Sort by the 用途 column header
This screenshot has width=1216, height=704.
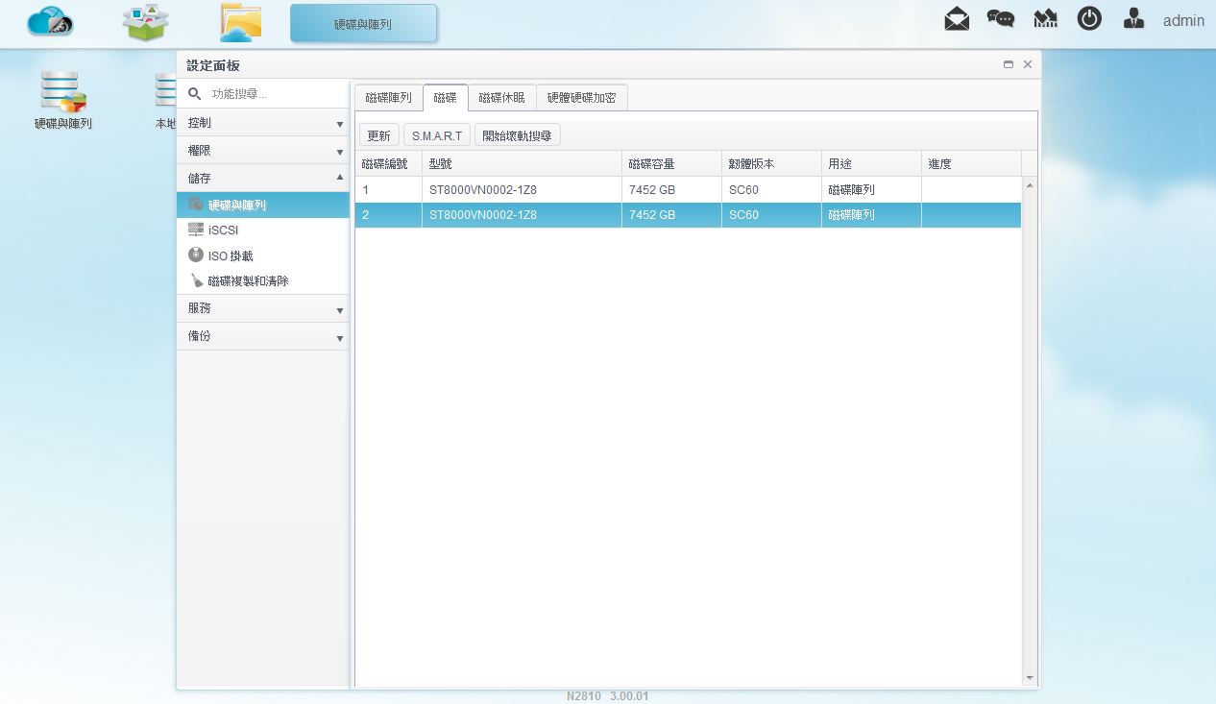coord(871,163)
